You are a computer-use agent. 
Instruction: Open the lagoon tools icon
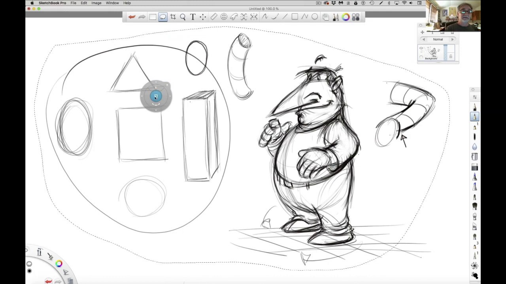point(39,252)
